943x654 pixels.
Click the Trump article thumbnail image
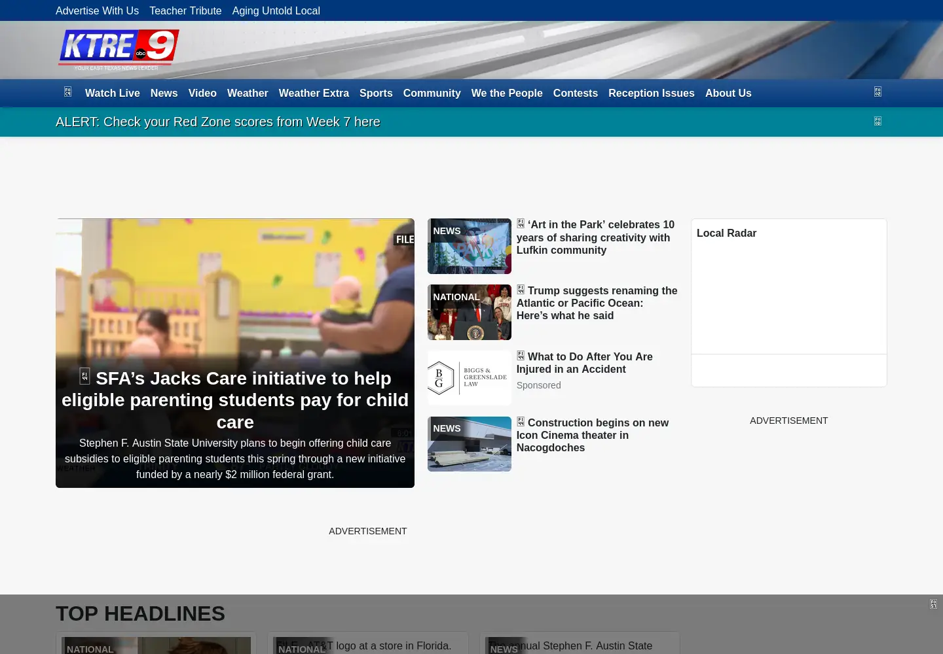point(470,312)
